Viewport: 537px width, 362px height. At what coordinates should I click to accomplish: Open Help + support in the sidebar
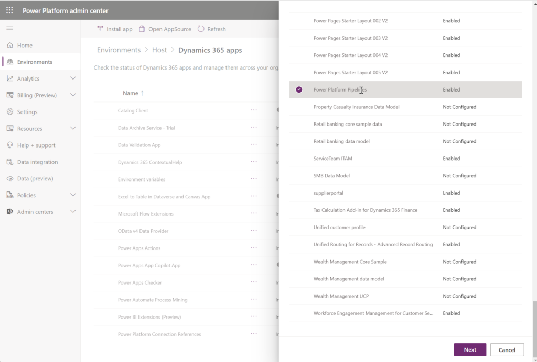click(40, 145)
